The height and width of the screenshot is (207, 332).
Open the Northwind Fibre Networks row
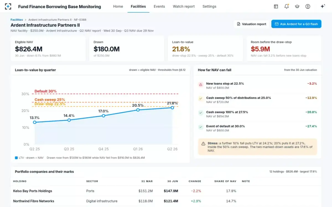[166, 201]
